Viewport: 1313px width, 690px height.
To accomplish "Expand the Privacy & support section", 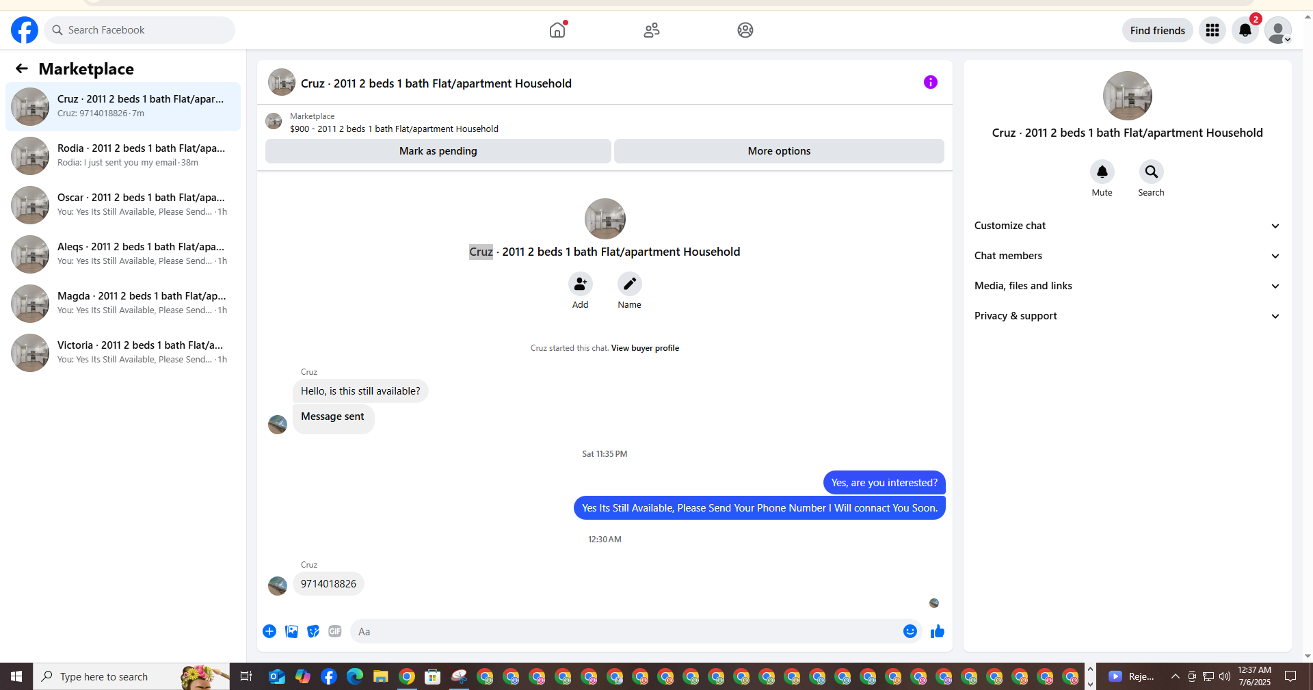I will click(x=1127, y=316).
